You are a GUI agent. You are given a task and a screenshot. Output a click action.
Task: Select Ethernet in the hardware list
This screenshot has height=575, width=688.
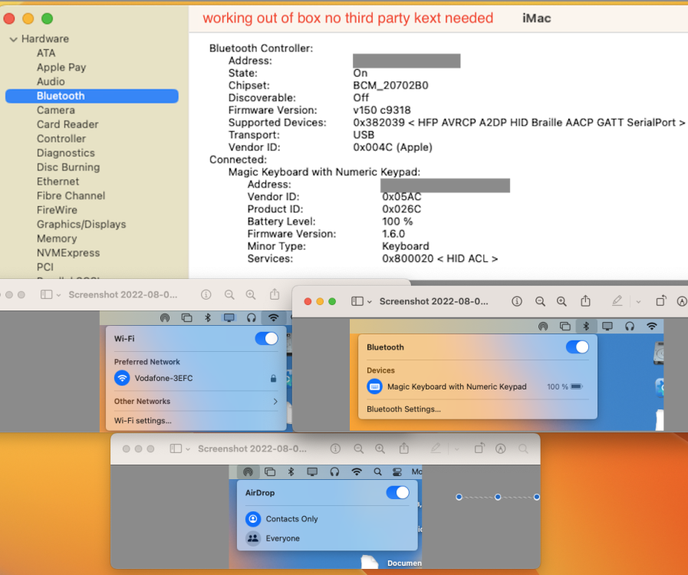(58, 182)
